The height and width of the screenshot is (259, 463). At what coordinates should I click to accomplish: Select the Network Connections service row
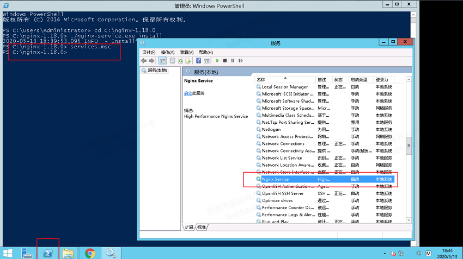tap(325, 144)
